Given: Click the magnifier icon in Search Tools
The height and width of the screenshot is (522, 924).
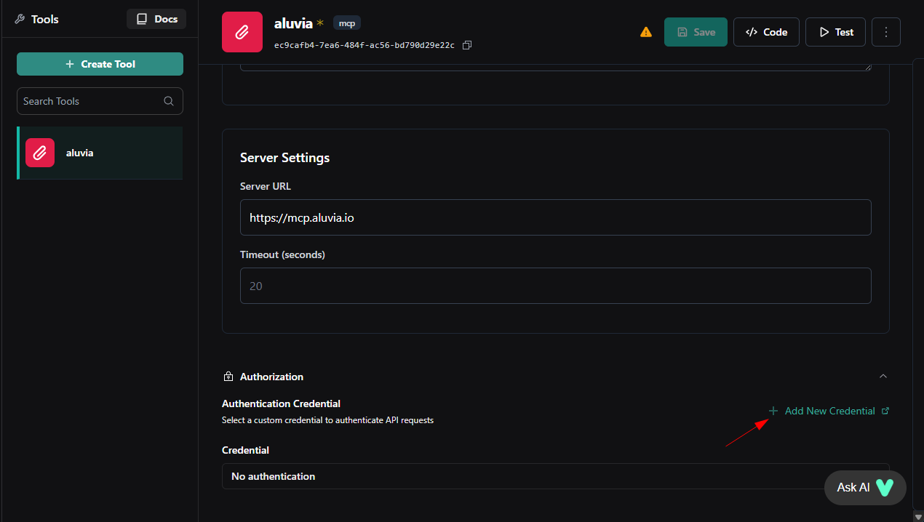Looking at the screenshot, I should click(168, 101).
